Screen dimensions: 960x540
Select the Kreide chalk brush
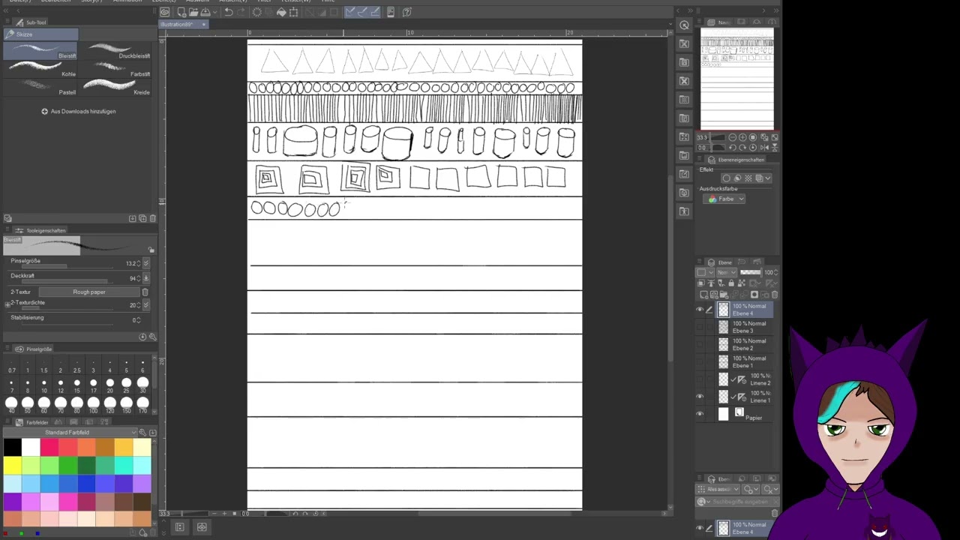[116, 88]
